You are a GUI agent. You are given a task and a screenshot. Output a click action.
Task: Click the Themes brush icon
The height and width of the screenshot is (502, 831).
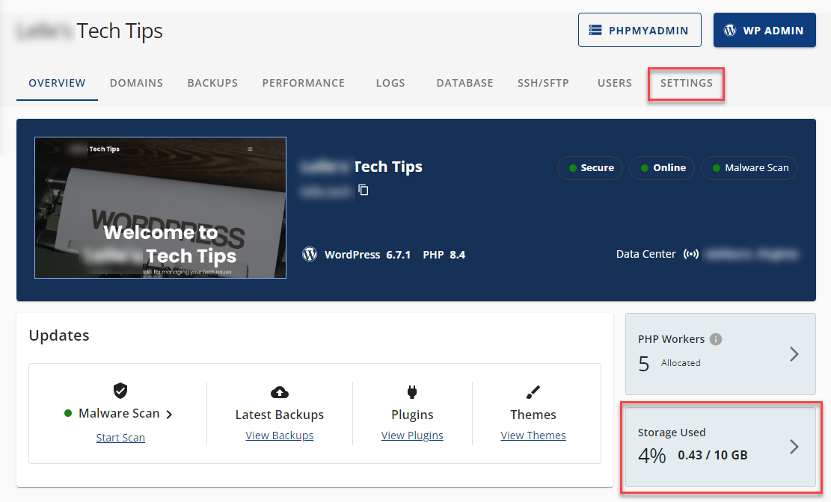533,392
